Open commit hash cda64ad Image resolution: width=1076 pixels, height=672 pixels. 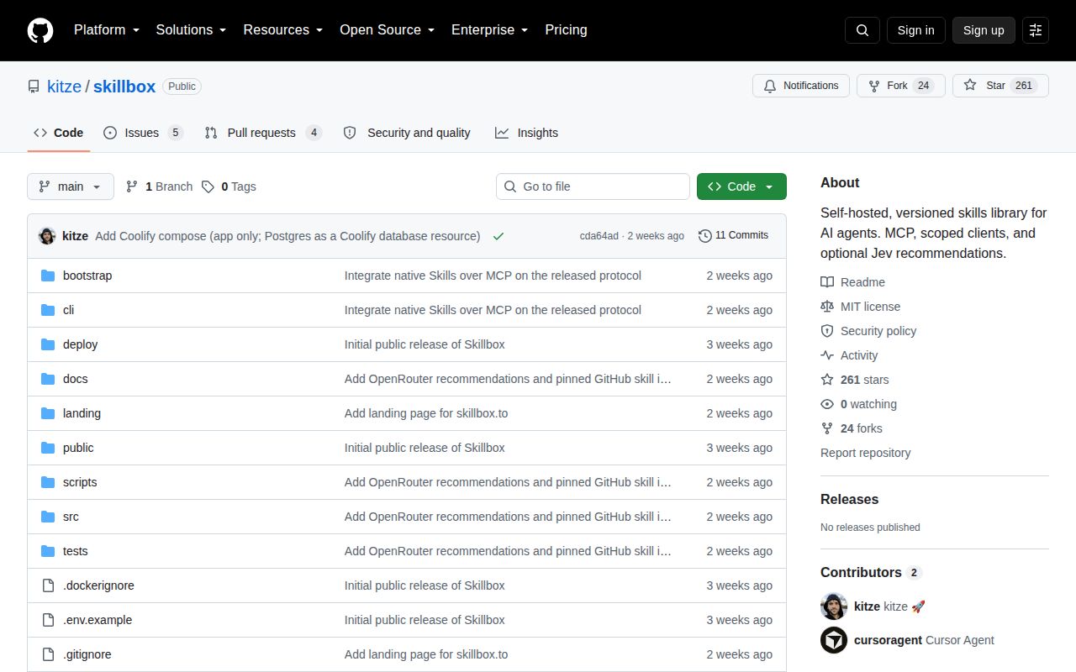(599, 236)
